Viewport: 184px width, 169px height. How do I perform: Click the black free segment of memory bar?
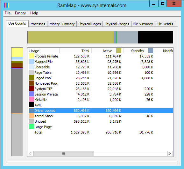tap(155, 37)
